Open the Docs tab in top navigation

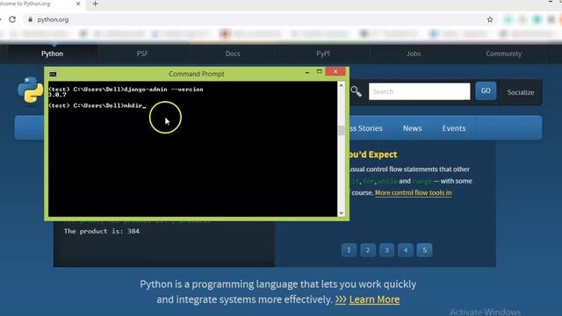click(233, 54)
